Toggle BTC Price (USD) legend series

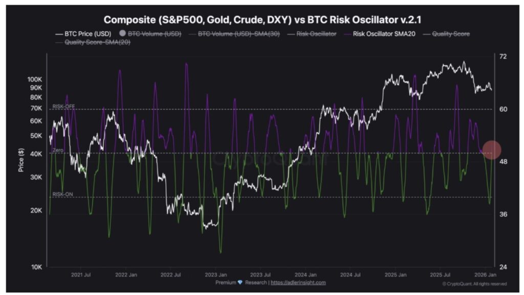pyautogui.click(x=84, y=34)
